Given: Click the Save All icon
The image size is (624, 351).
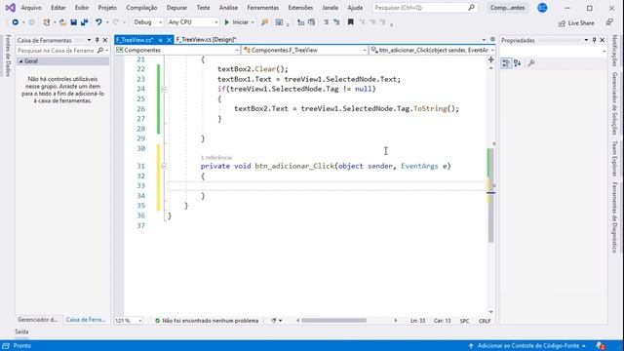Looking at the screenshot, I should tap(85, 22).
